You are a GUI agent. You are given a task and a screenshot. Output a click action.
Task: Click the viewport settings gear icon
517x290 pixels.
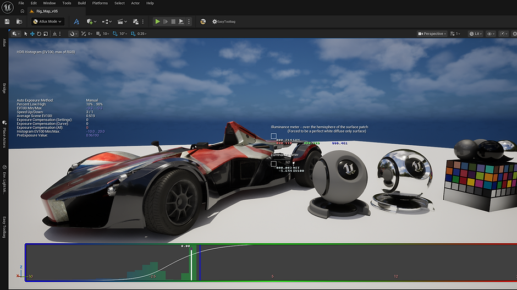pos(514,34)
